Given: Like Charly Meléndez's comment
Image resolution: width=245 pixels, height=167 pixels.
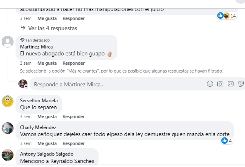Looking at the screenshot, I should (x=47, y=143).
